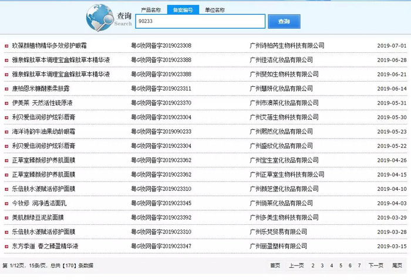Click record number 粤G妆网备字2019023308
The height and width of the screenshot is (280, 411).
click(161, 46)
